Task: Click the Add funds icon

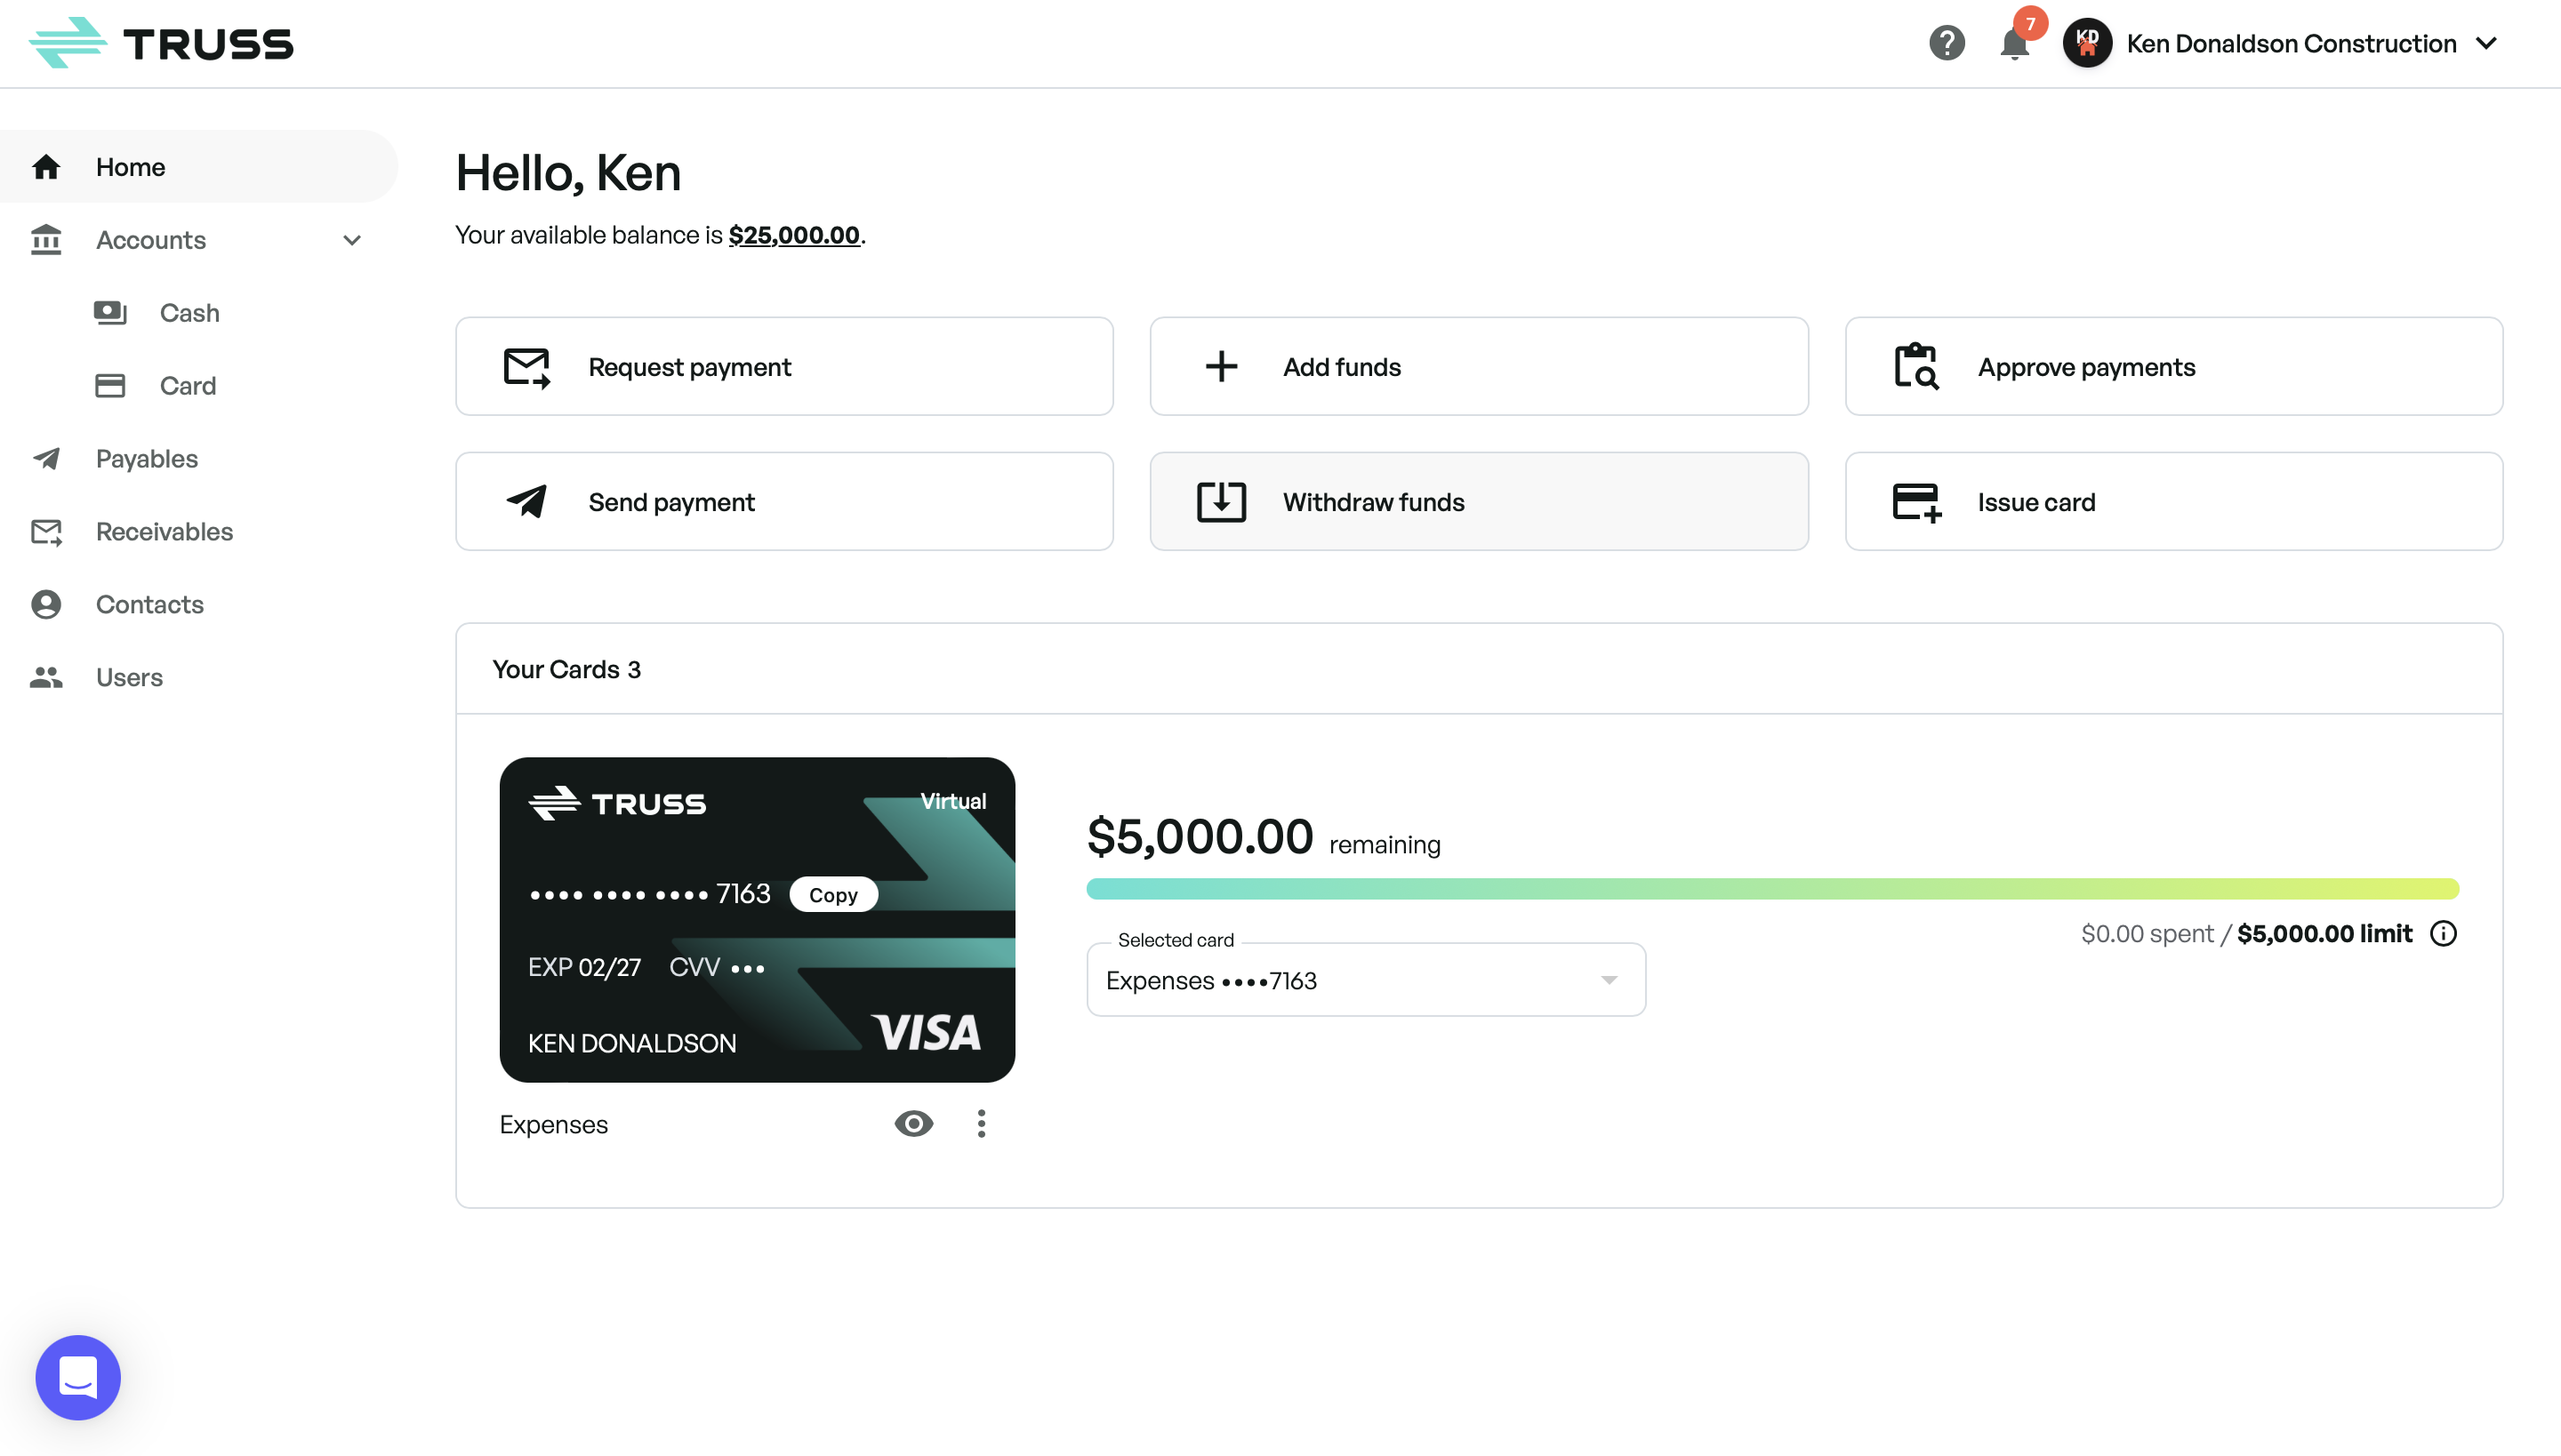Action: [1221, 365]
